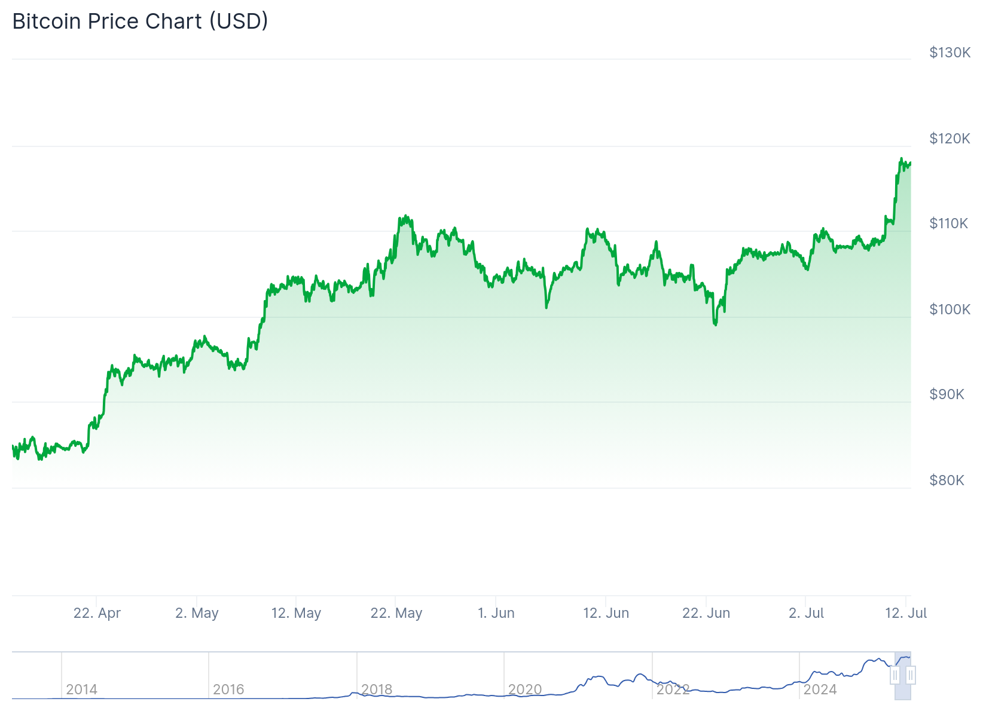
Task: Click the $130K y-axis label
Action: (x=950, y=53)
